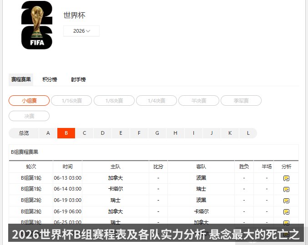The width and height of the screenshot is (308, 245).
Task: Choose group I tab
Action: (193, 133)
